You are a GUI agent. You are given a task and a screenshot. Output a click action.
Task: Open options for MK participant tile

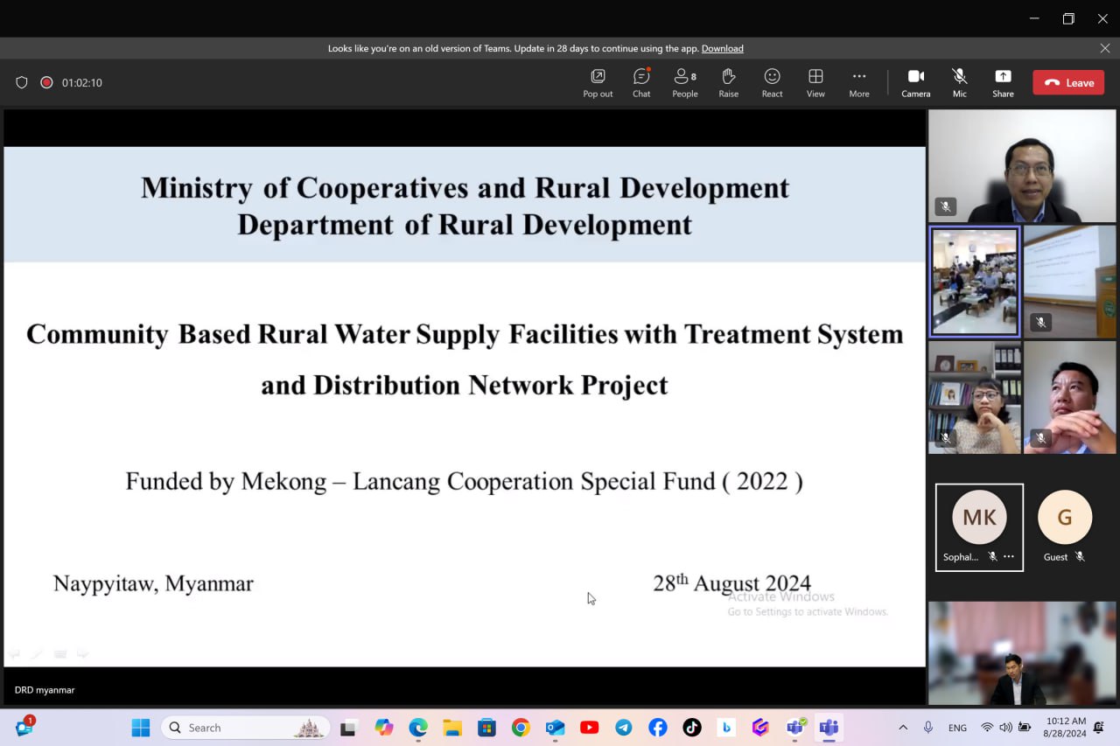pos(1009,557)
